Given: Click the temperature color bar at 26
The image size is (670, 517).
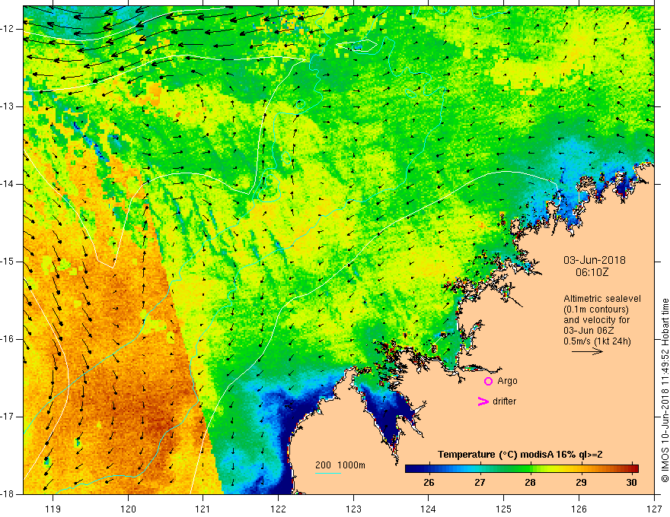Looking at the screenshot, I should (x=429, y=469).
